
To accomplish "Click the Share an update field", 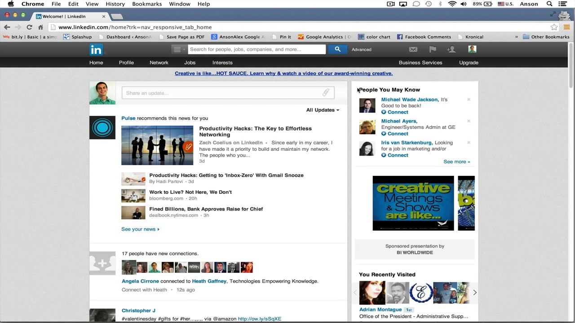I will tap(228, 93).
